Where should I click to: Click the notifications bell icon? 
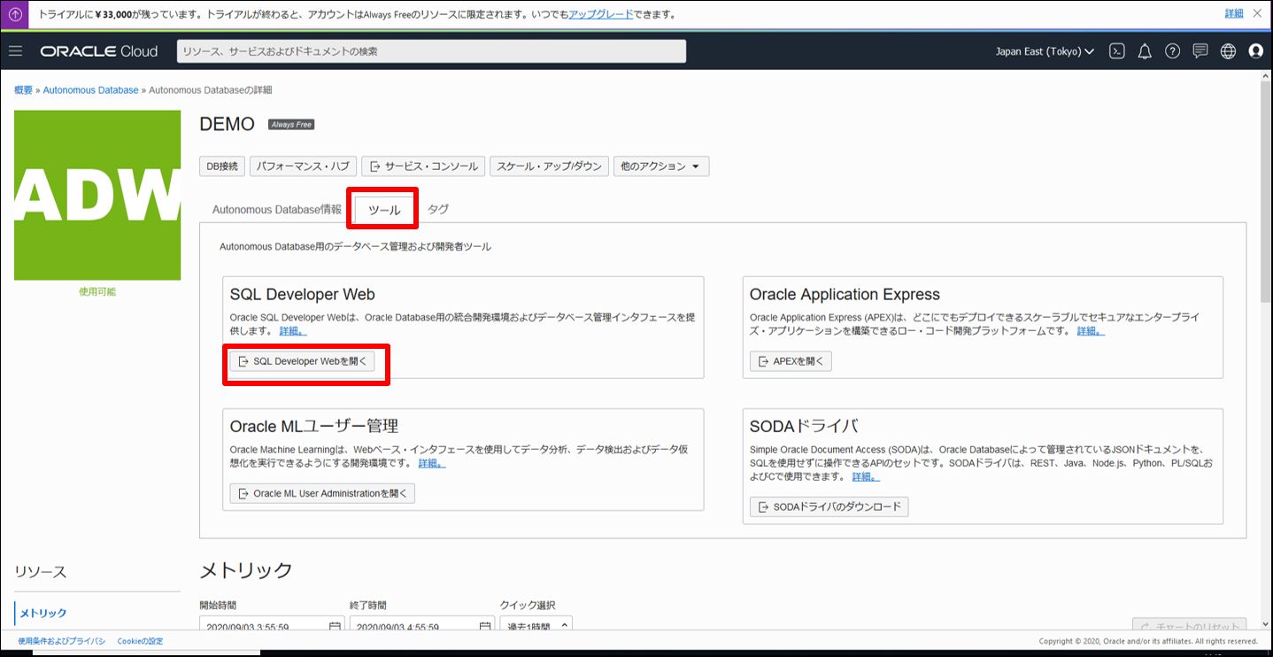(x=1145, y=51)
